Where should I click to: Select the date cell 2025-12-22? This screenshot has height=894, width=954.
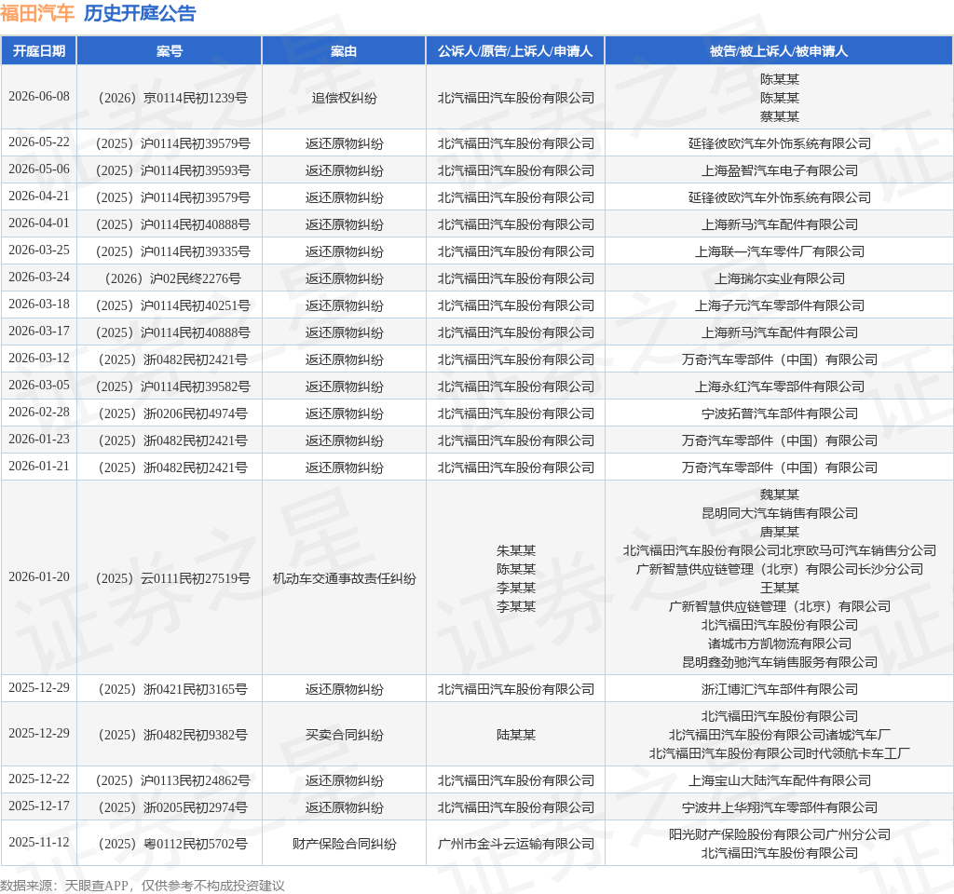(x=39, y=779)
